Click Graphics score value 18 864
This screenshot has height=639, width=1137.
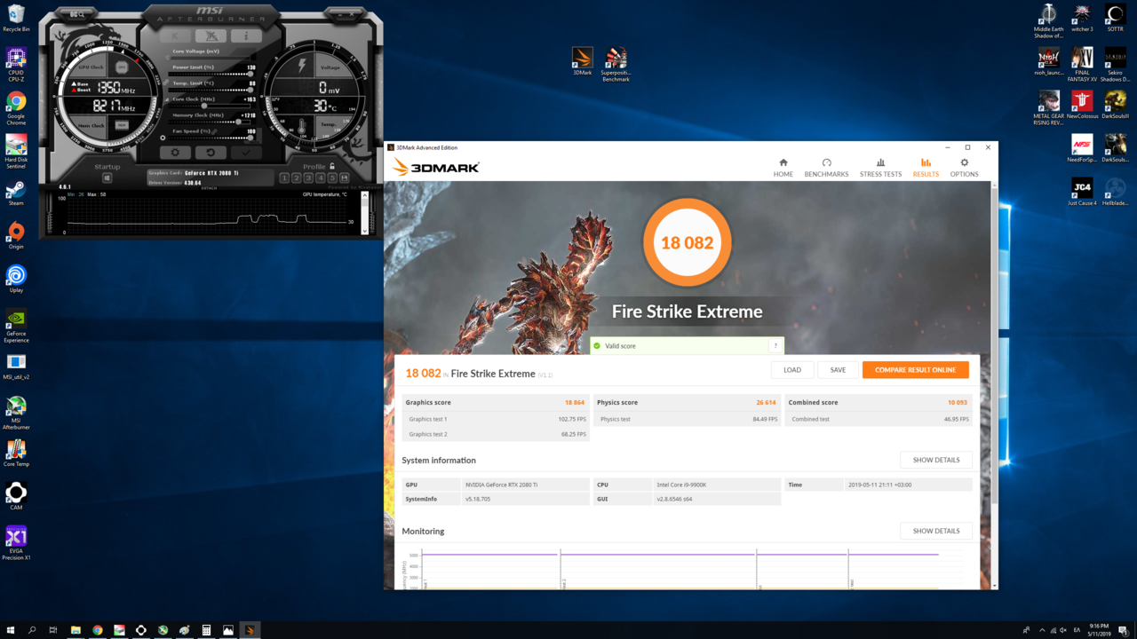click(575, 403)
